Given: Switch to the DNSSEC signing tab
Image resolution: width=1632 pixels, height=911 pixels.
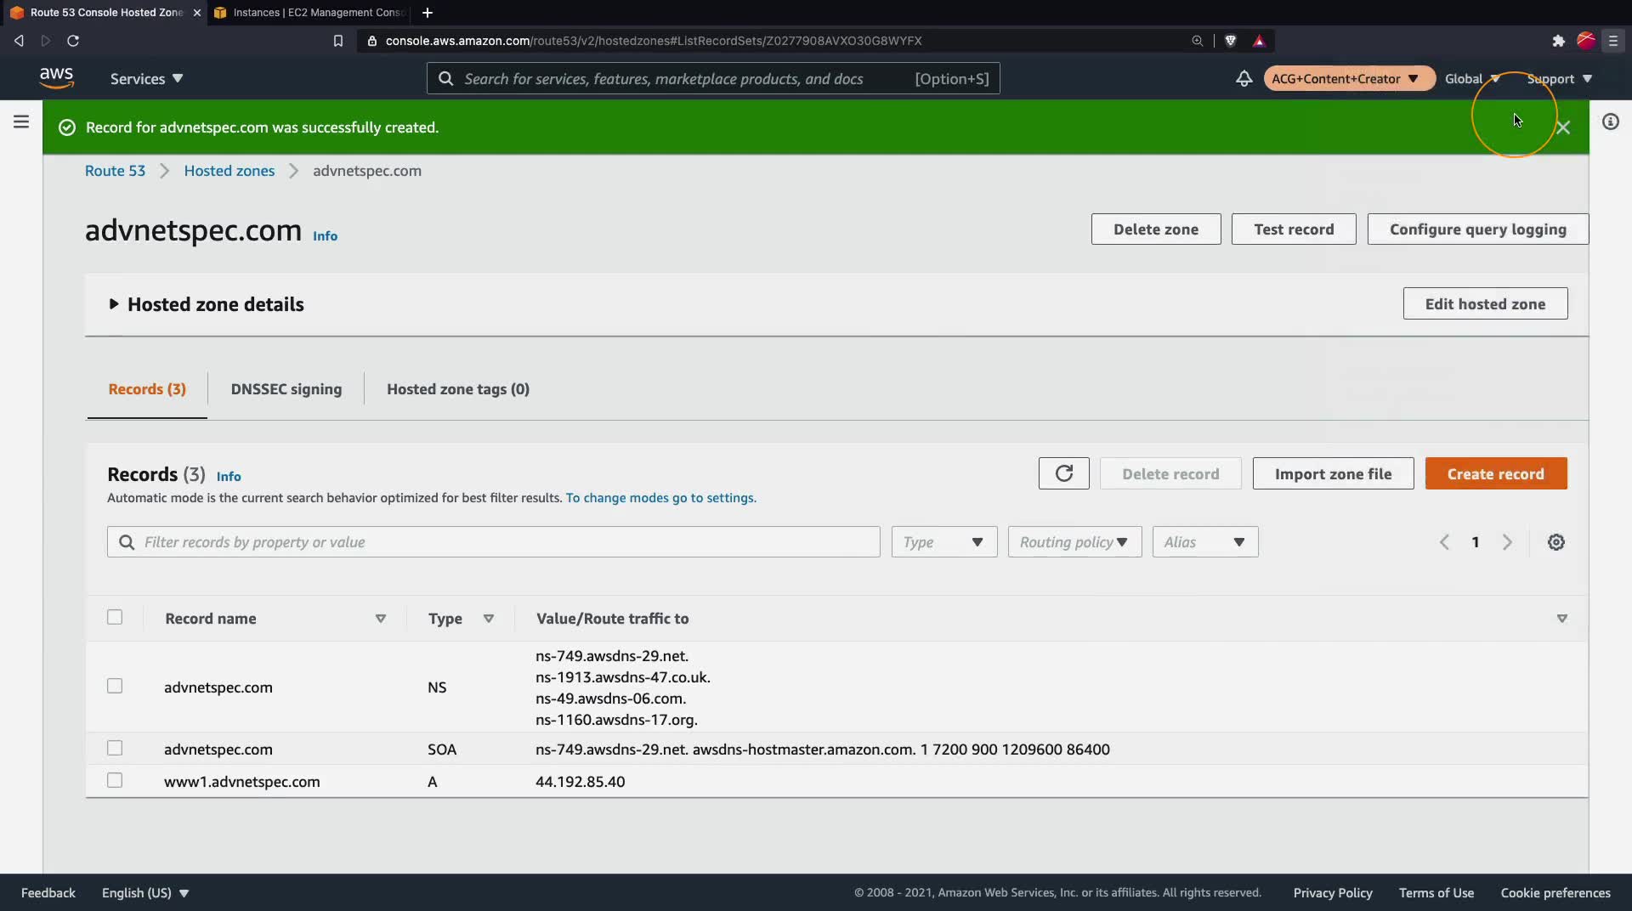Looking at the screenshot, I should pos(286,389).
